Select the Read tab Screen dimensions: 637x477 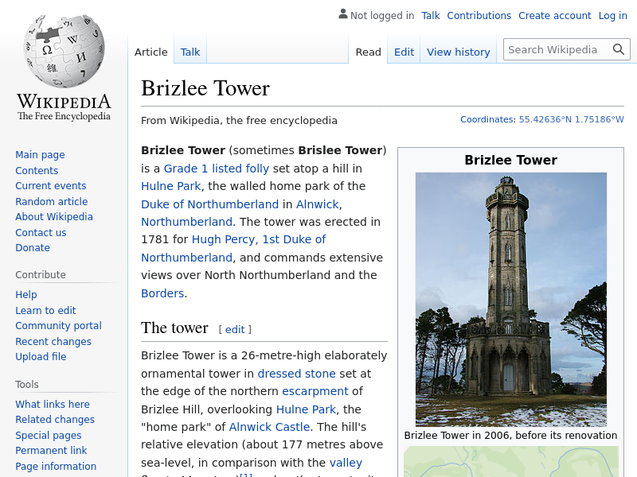(368, 52)
